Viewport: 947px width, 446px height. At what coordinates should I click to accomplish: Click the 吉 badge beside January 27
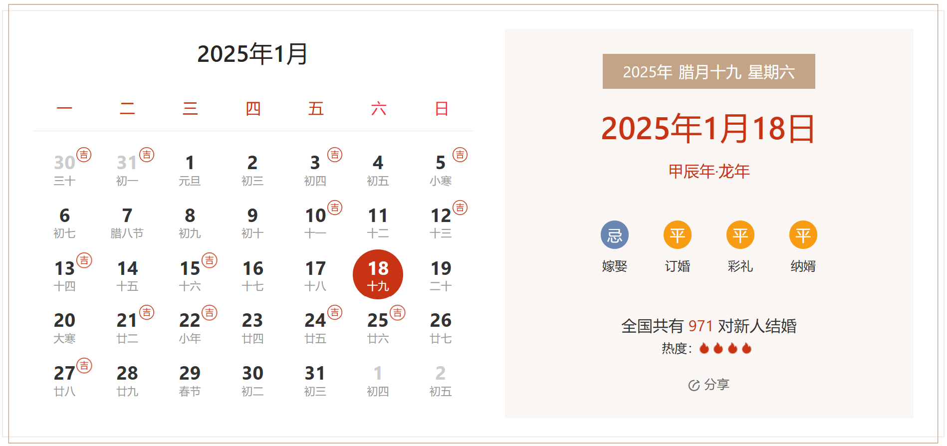tap(84, 366)
